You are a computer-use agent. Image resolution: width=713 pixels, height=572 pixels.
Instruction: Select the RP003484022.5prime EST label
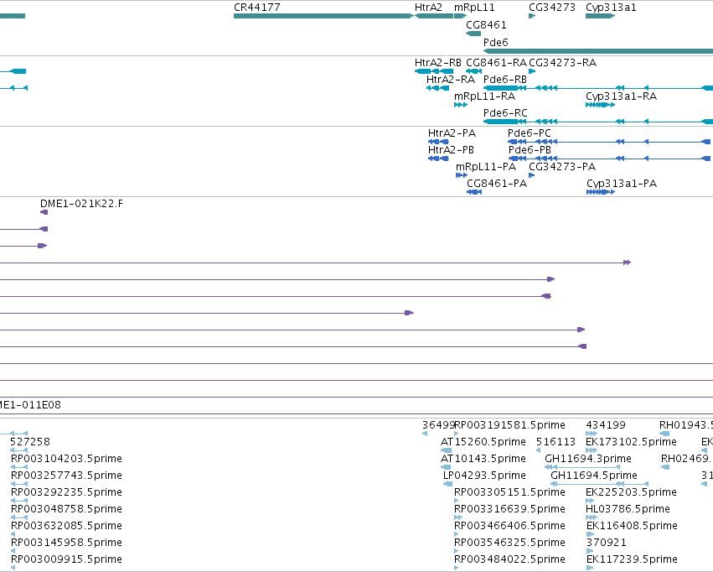(x=509, y=559)
